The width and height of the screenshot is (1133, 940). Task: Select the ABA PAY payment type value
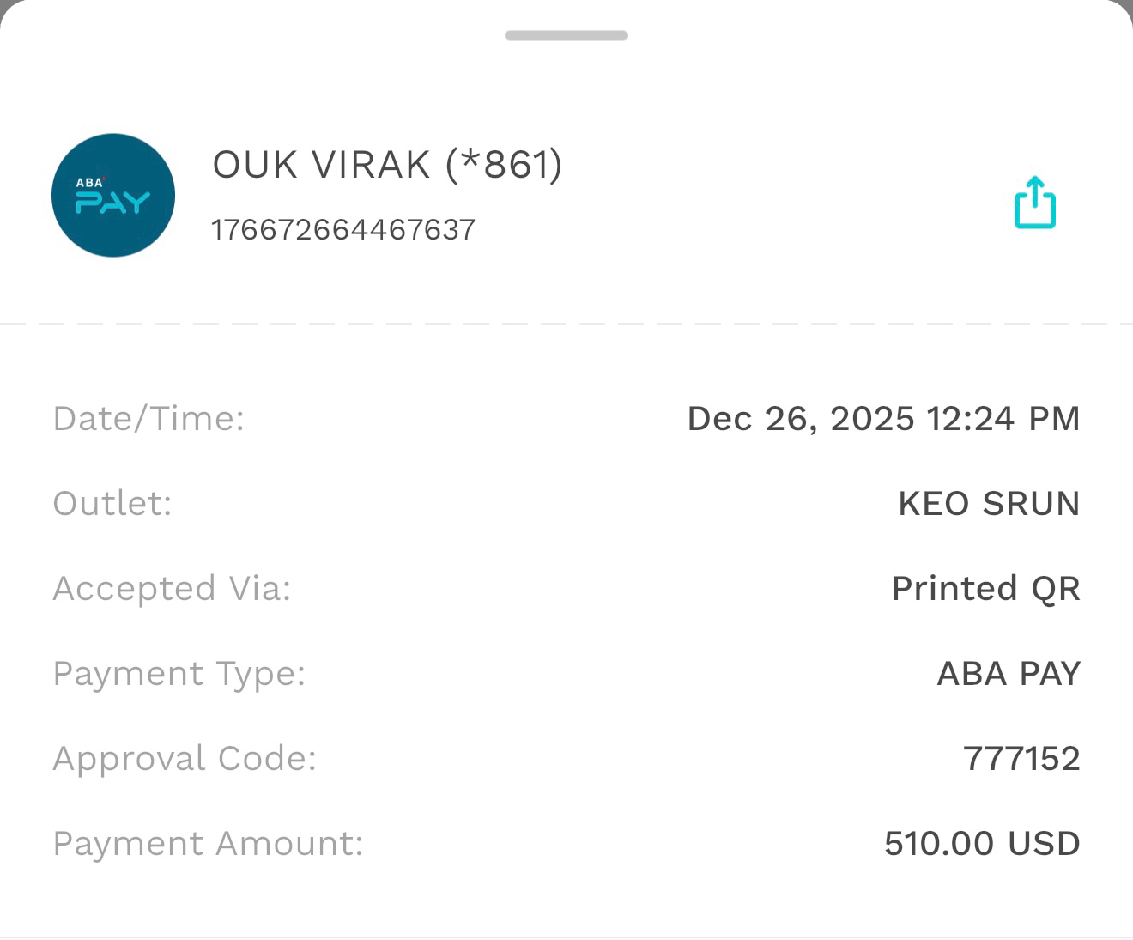[x=1009, y=674]
